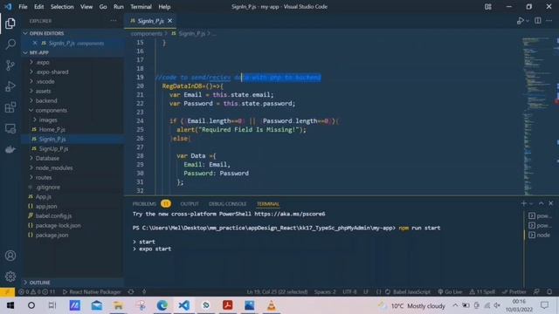Open the Search view in activity bar
559x314 pixels.
point(10,44)
